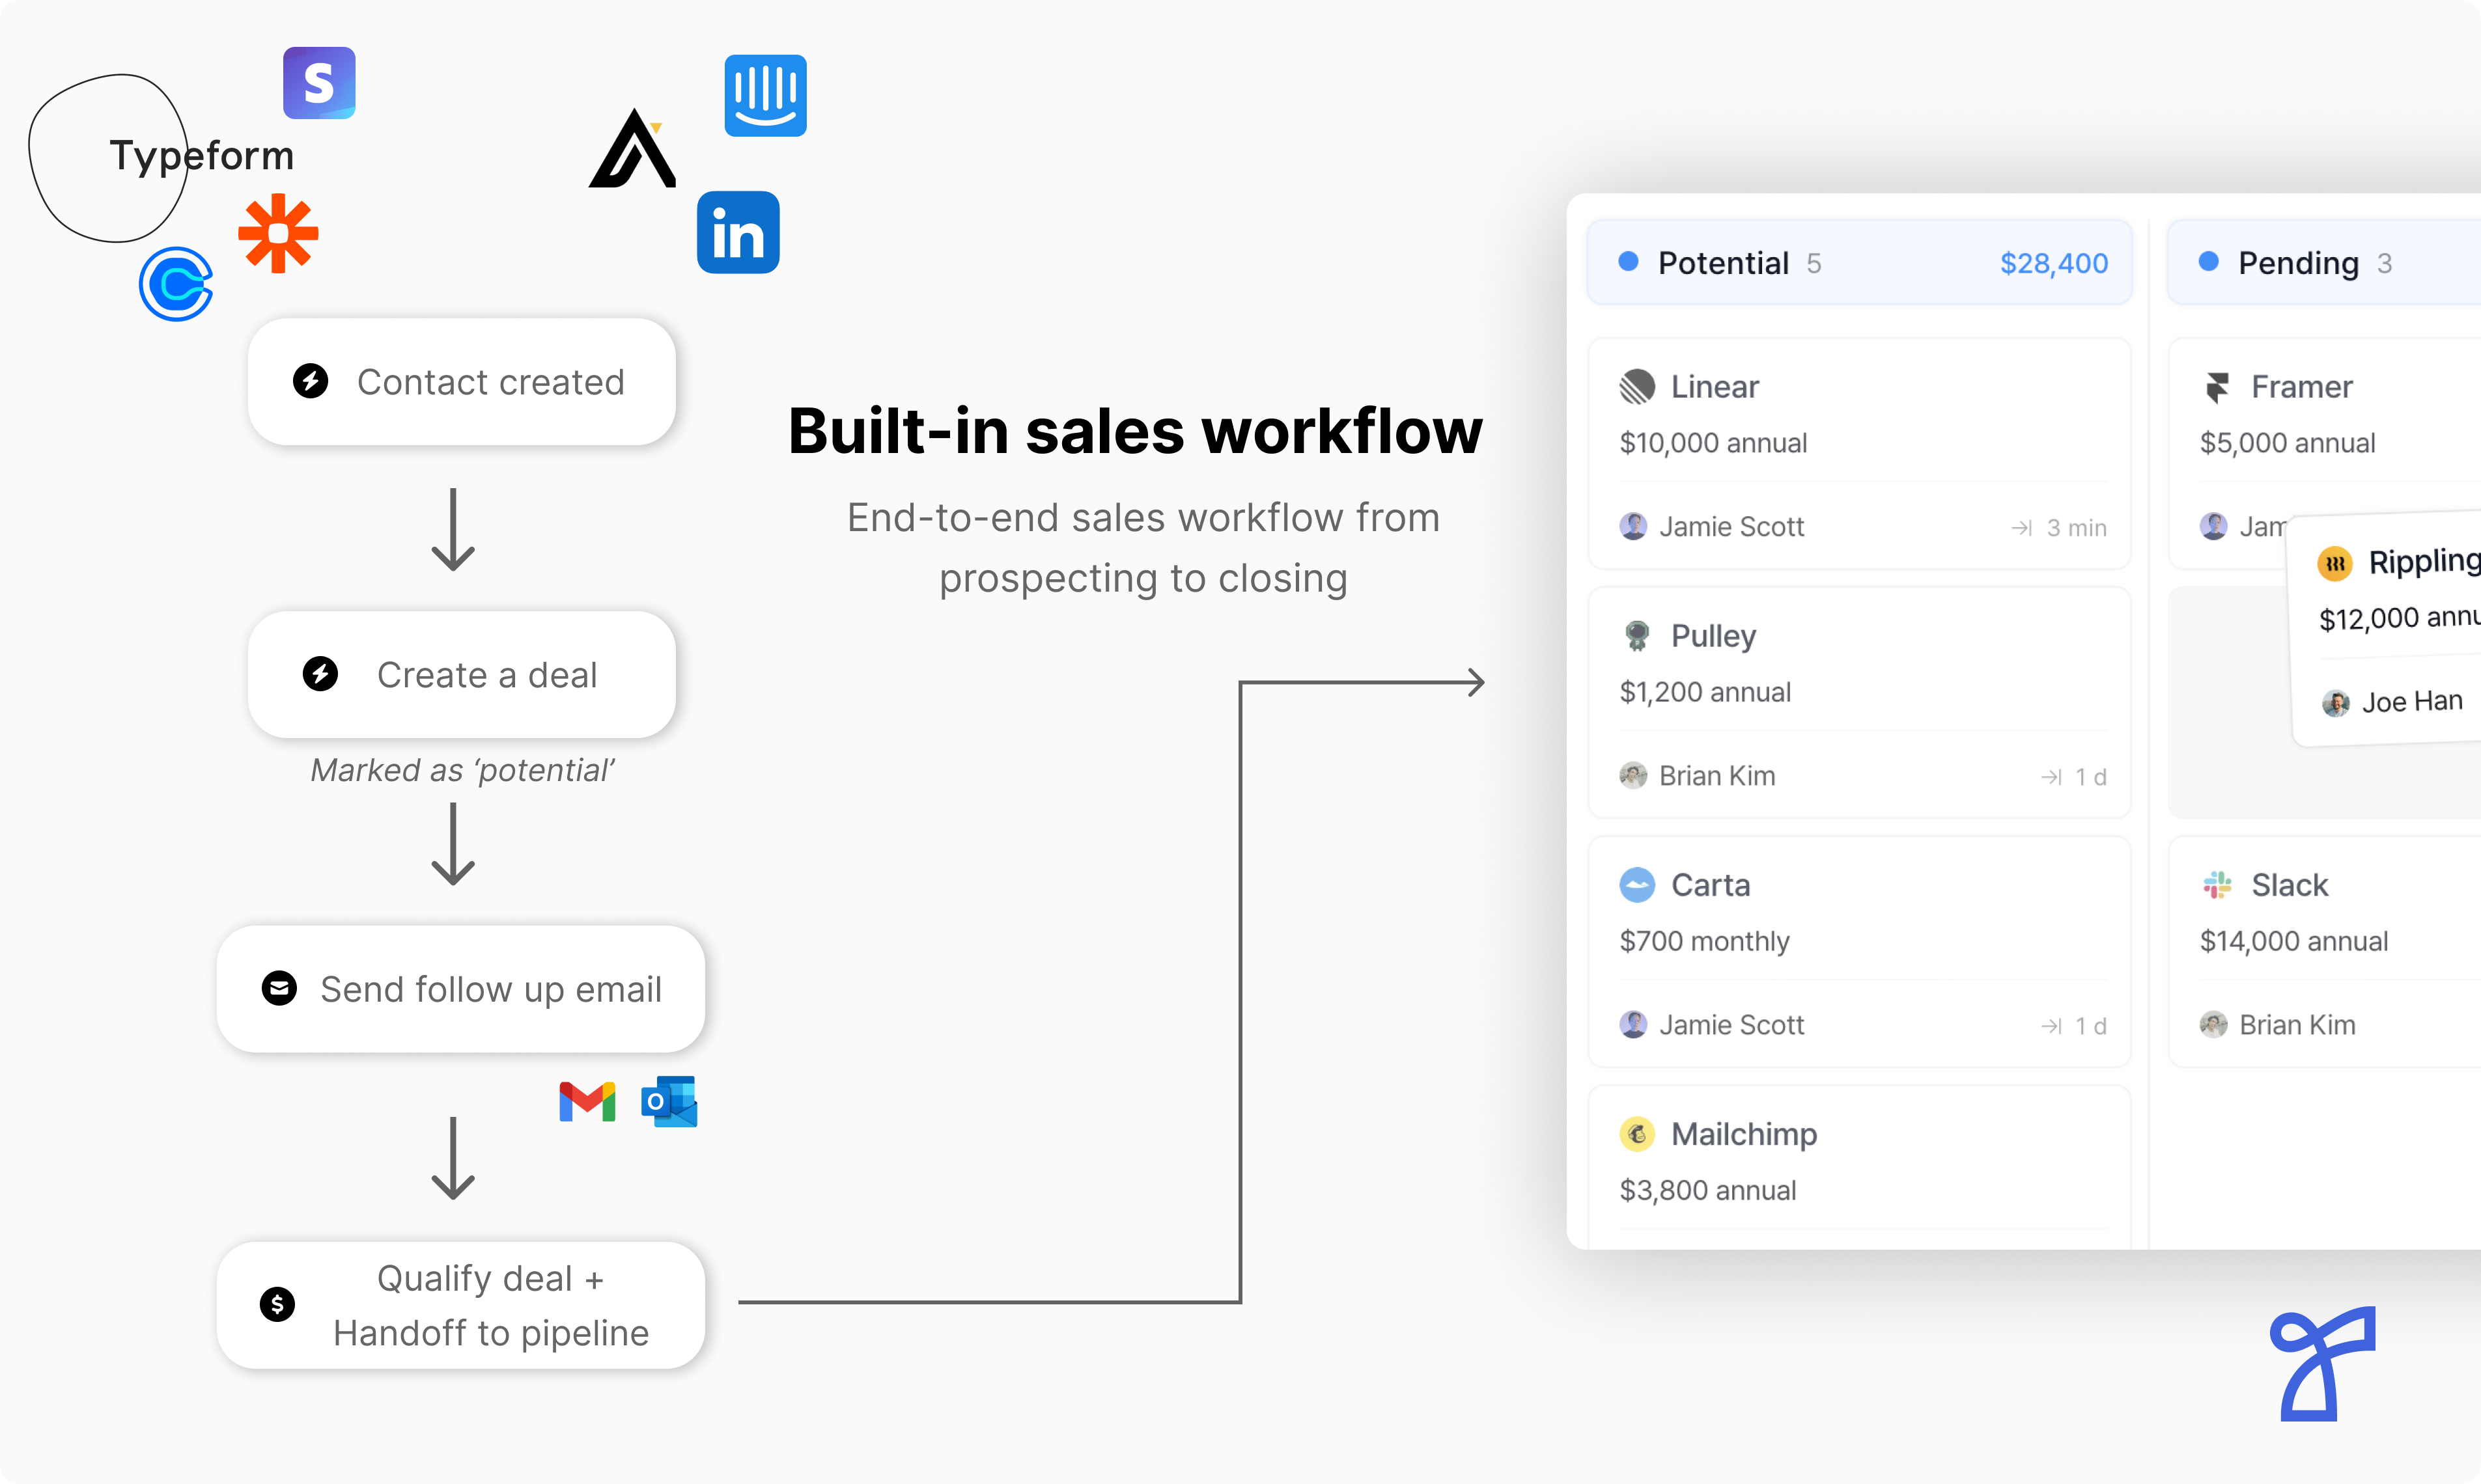Click the Stripe logo icon
Screen dimensions: 2481x1484
pos(319,83)
